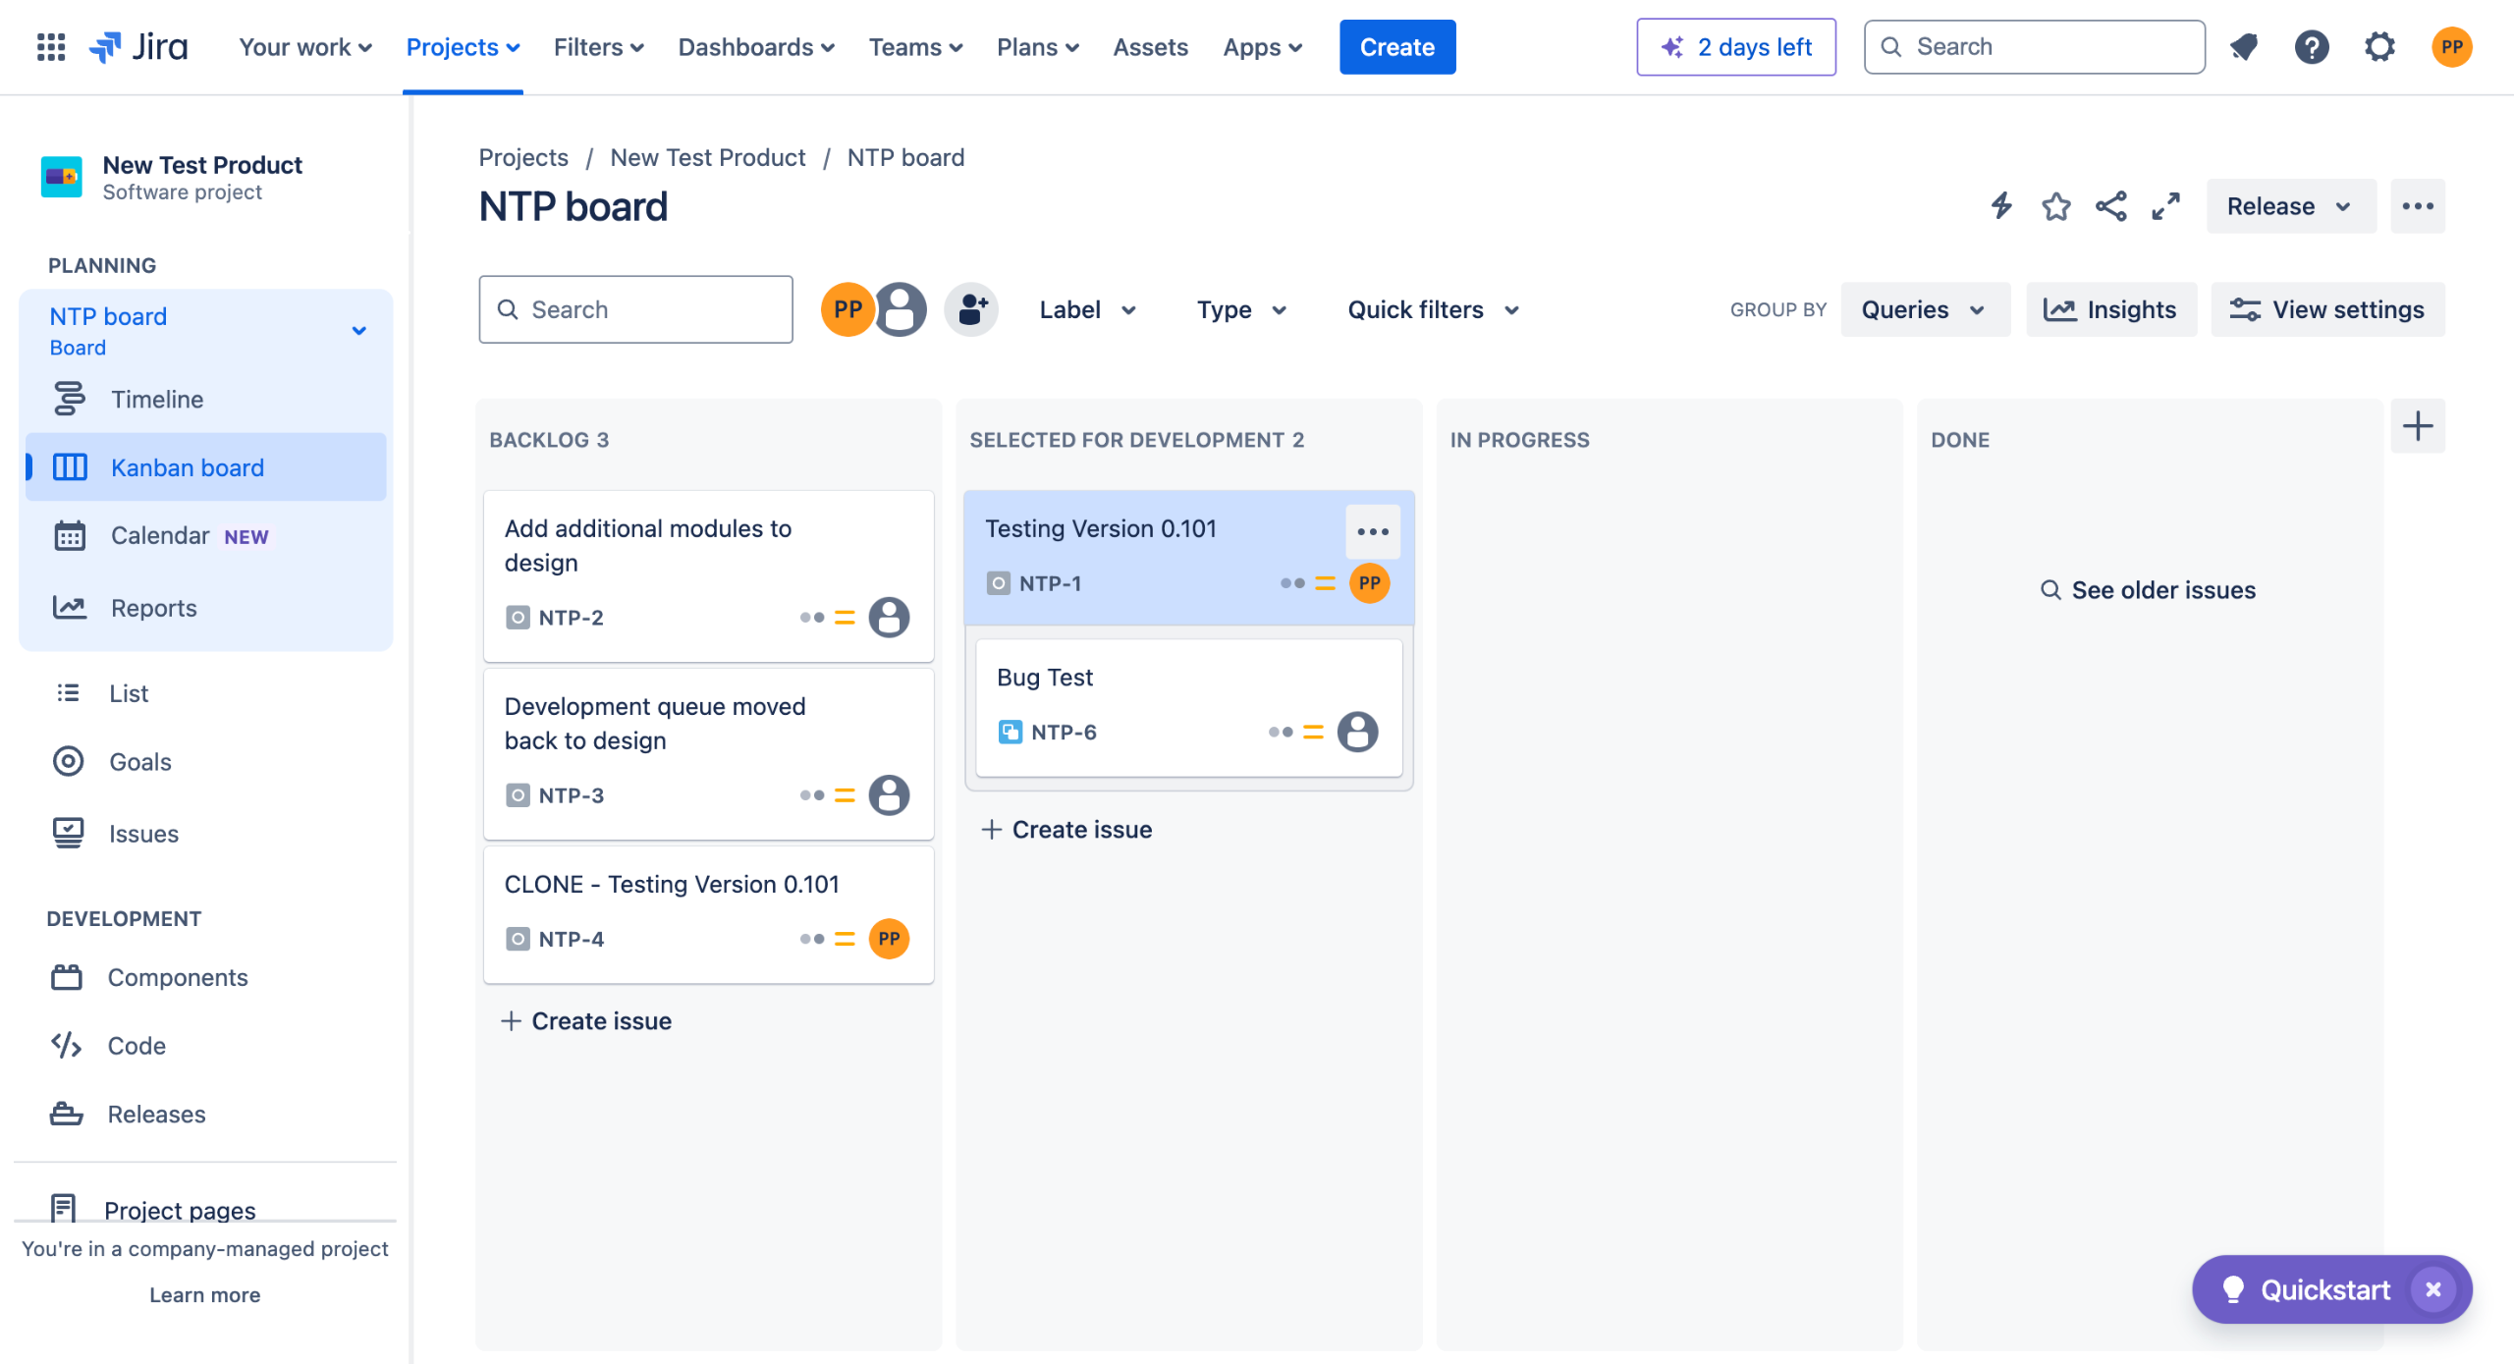Image resolution: width=2514 pixels, height=1364 pixels.
Task: Click the See older issues link
Action: (x=2149, y=590)
